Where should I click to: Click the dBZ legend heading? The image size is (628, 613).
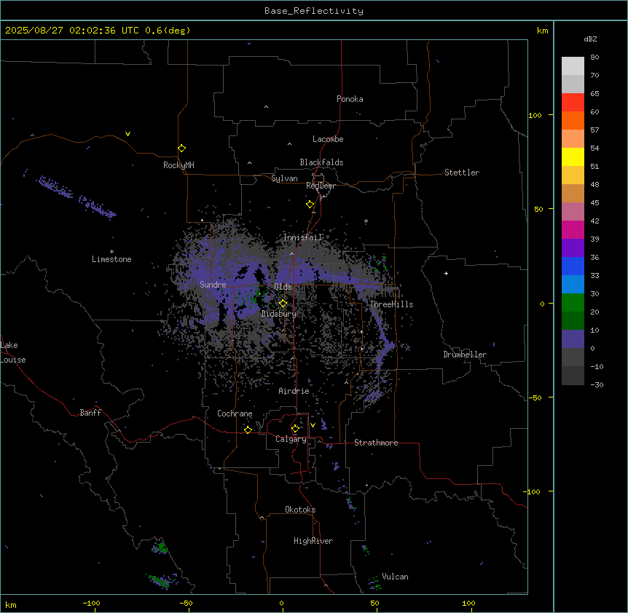tap(590, 39)
